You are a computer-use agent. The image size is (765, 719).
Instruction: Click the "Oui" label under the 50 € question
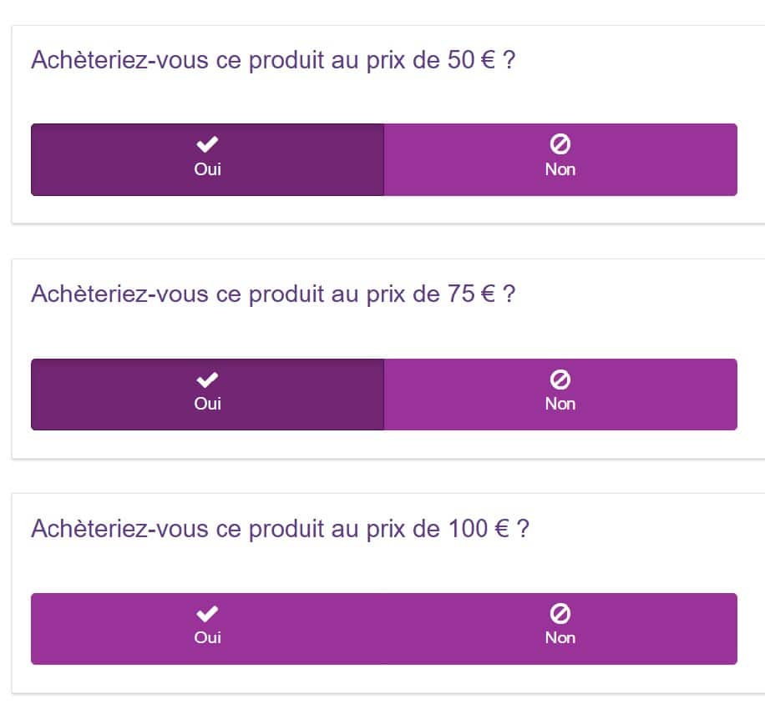(207, 169)
